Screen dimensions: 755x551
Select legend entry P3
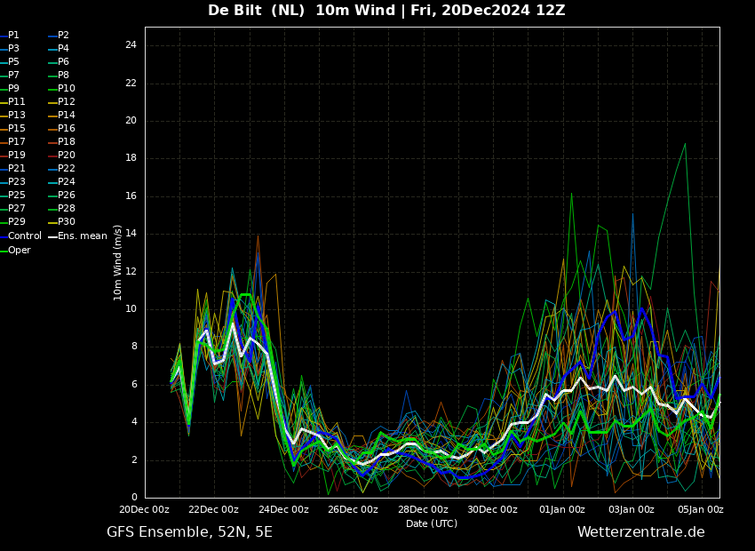click(x=13, y=49)
